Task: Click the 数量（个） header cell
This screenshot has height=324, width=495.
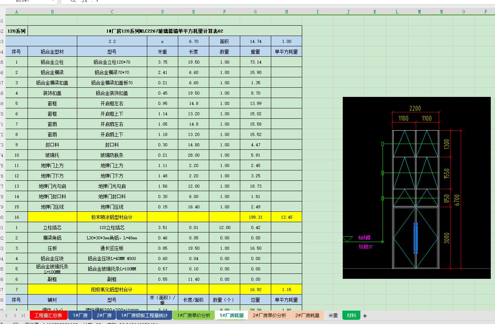Action: 225,300
